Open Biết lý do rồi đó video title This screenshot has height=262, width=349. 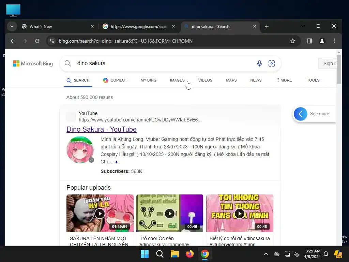pos(240,241)
